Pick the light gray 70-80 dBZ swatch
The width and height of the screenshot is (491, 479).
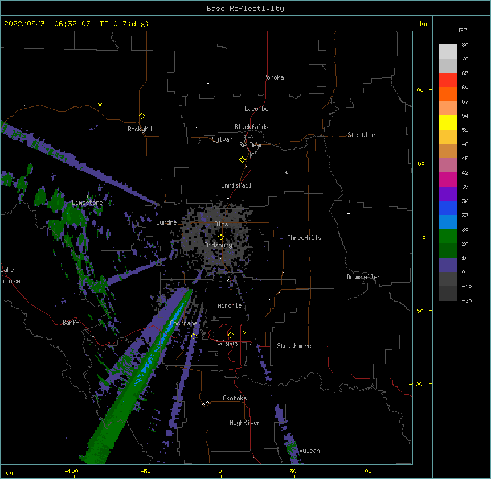pos(448,52)
